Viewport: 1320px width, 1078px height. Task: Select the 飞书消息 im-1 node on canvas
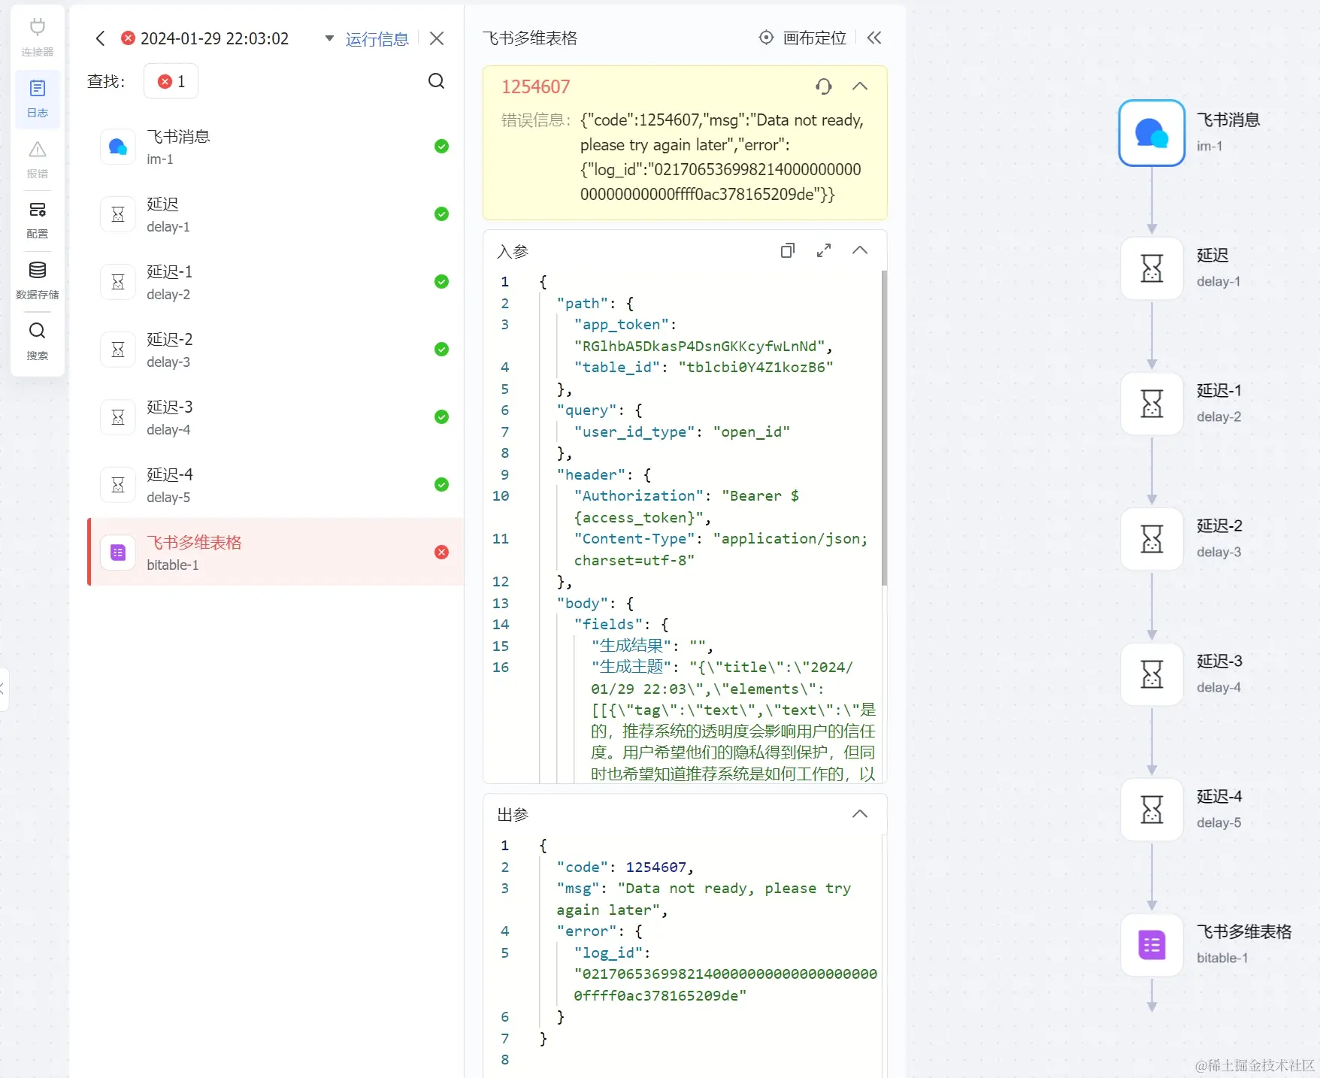click(1152, 133)
